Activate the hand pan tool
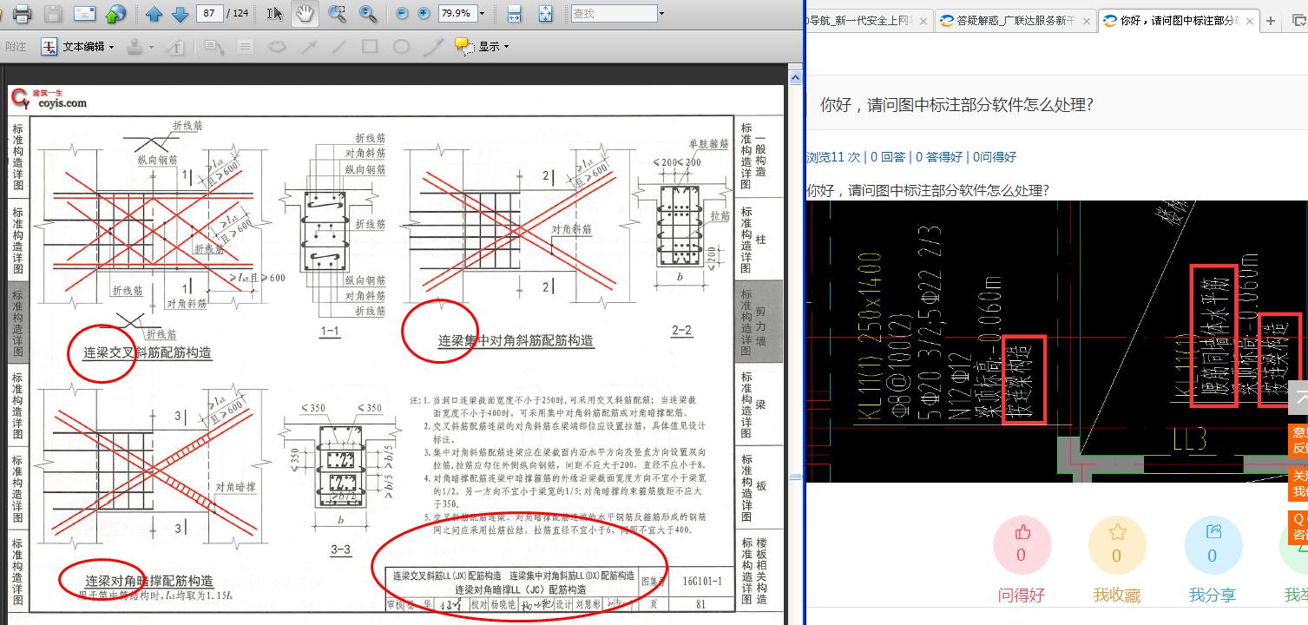The image size is (1308, 625). pos(305,14)
